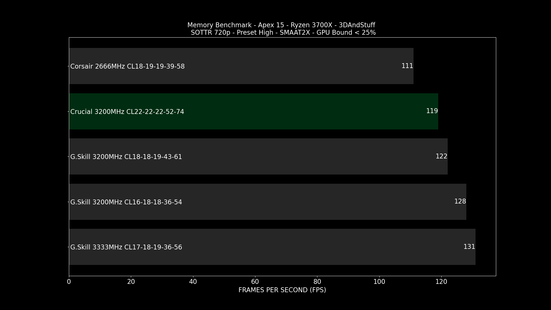Image resolution: width=551 pixels, height=310 pixels.
Task: Click the 20 tick on the x-axis
Action: (131, 282)
